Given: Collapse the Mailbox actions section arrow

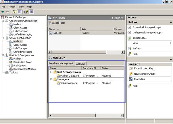Looking at the screenshot, I should click(171, 22).
